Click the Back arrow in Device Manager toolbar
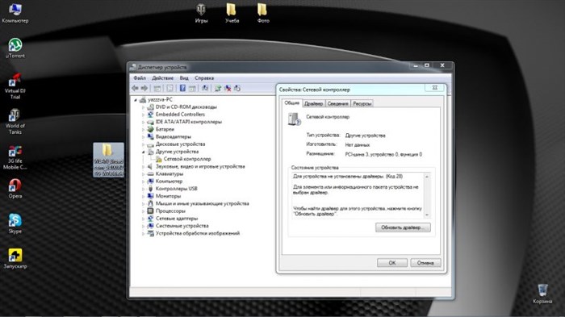 [x=135, y=88]
